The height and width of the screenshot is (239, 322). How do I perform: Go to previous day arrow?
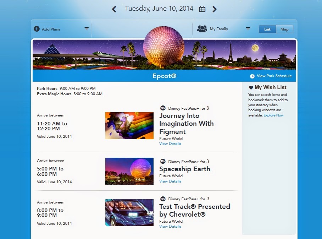point(114,9)
